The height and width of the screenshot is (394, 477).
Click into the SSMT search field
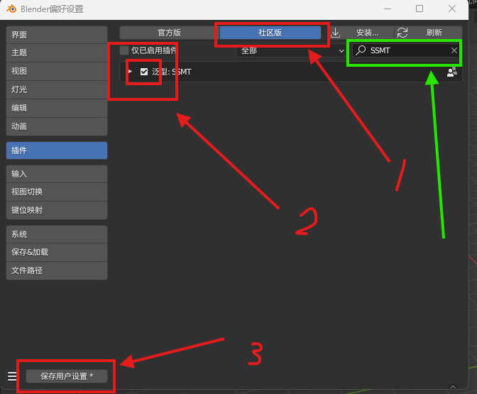coord(407,50)
